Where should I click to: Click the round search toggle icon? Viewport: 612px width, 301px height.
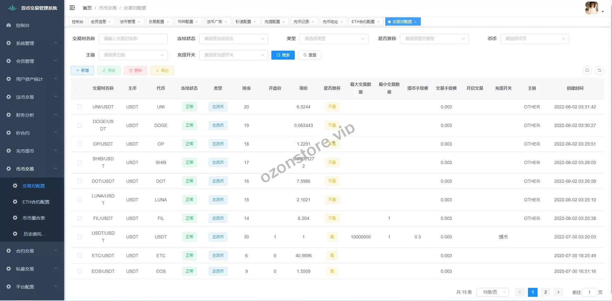pos(587,71)
